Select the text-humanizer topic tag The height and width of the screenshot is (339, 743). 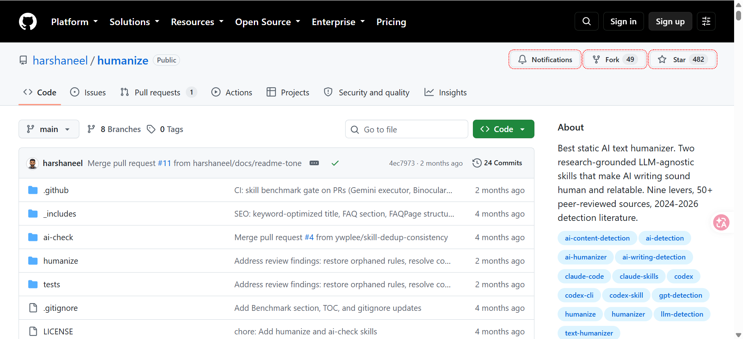tap(589, 333)
